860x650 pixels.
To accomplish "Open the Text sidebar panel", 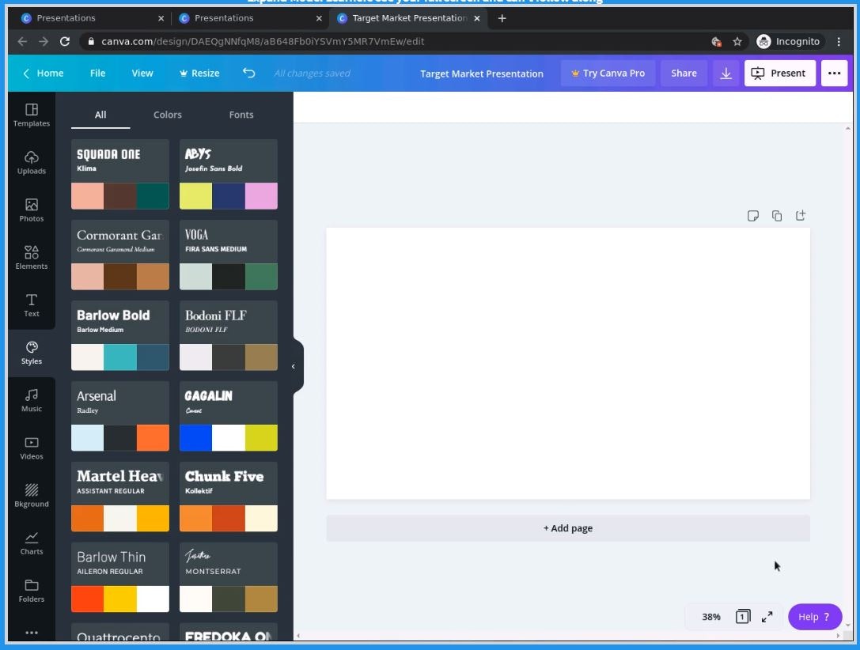I will [32, 305].
